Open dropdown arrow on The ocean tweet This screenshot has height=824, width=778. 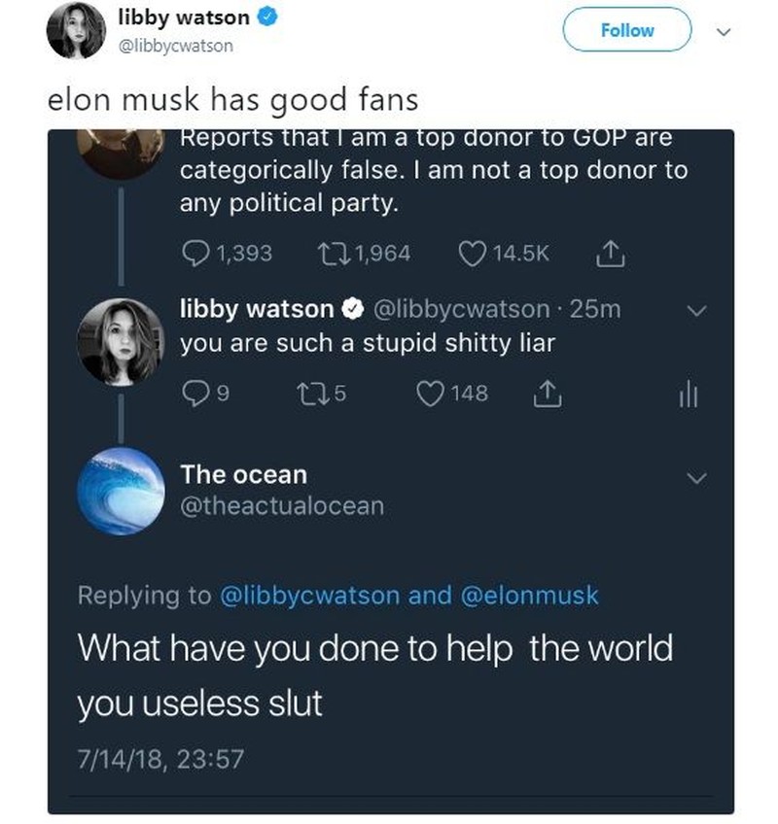(x=696, y=477)
